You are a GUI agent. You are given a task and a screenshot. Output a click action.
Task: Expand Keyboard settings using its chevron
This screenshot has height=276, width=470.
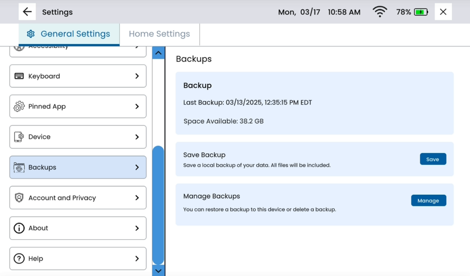137,76
